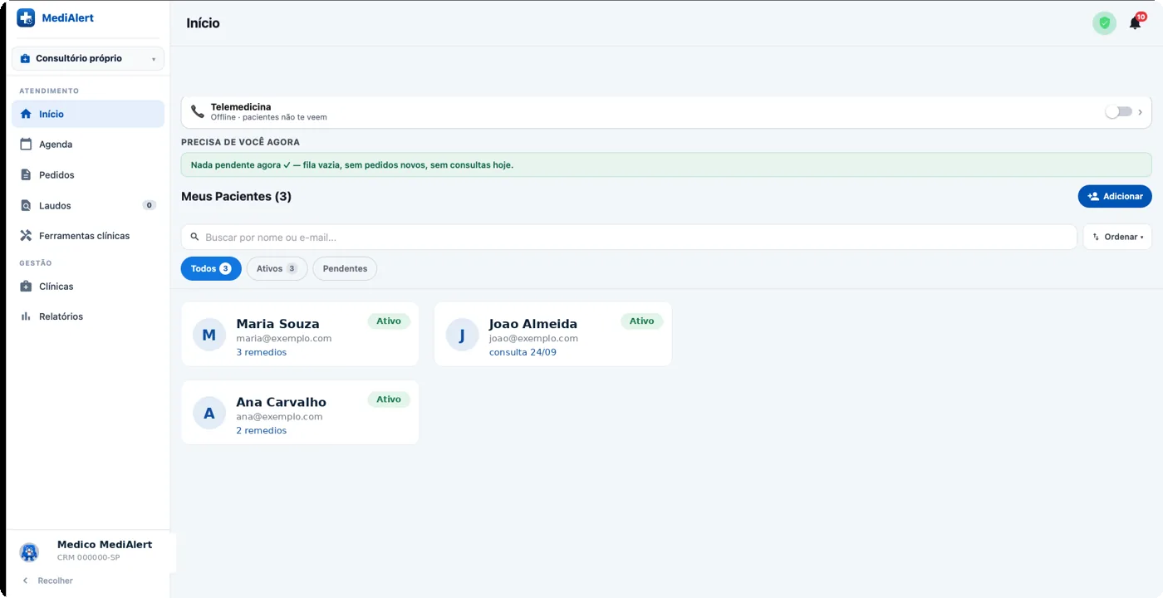1163x598 pixels.
Task: Select the Pendentes filter tab
Action: 345,268
